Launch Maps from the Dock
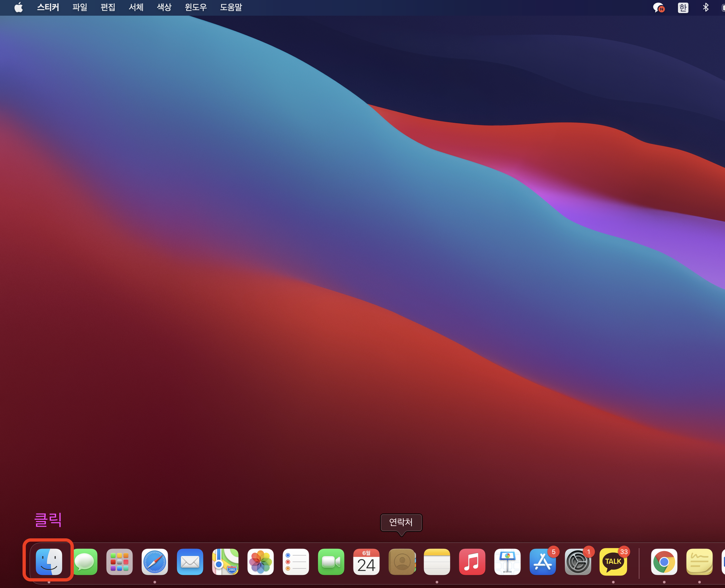 pyautogui.click(x=225, y=562)
